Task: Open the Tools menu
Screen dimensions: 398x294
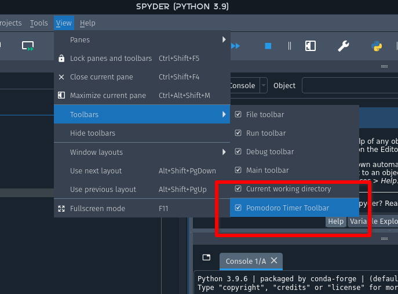Action: click(39, 23)
